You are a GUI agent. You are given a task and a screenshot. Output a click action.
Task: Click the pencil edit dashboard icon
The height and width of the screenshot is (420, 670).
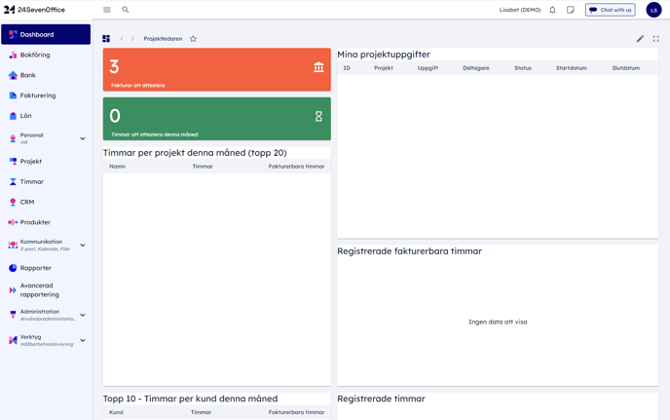click(640, 39)
